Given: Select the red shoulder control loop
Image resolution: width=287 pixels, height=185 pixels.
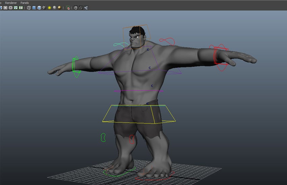Looking at the screenshot, I should [x=167, y=41].
